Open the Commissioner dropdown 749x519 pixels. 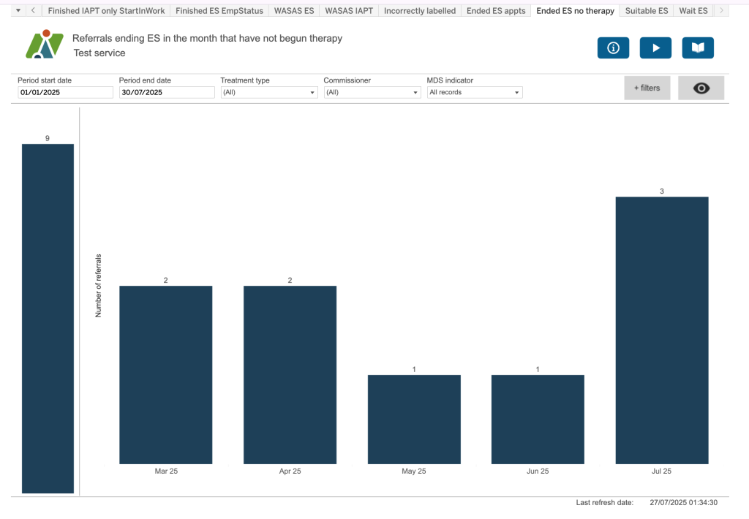click(x=372, y=93)
